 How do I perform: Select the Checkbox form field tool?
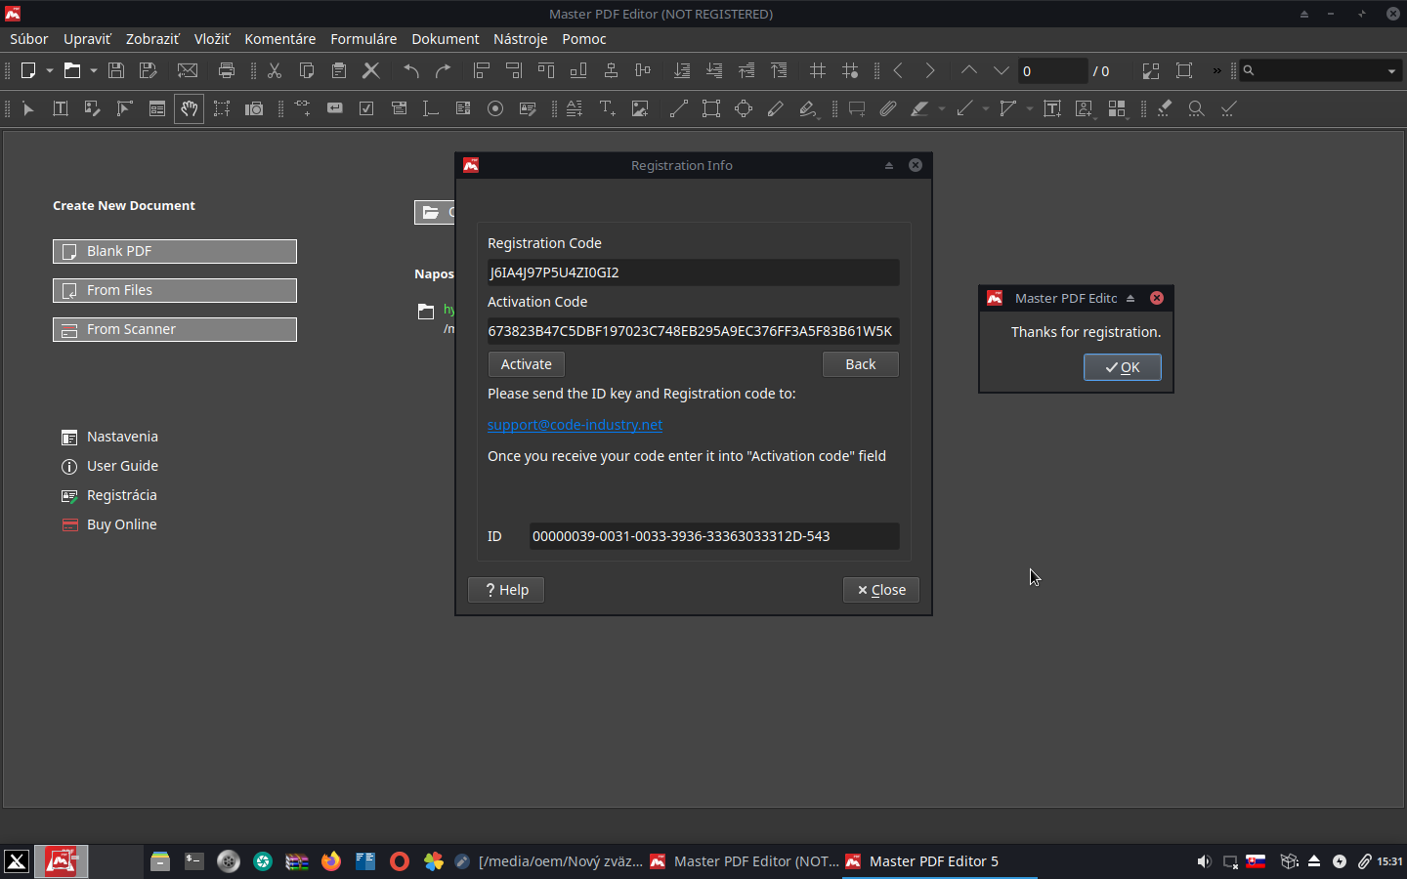tap(366, 108)
